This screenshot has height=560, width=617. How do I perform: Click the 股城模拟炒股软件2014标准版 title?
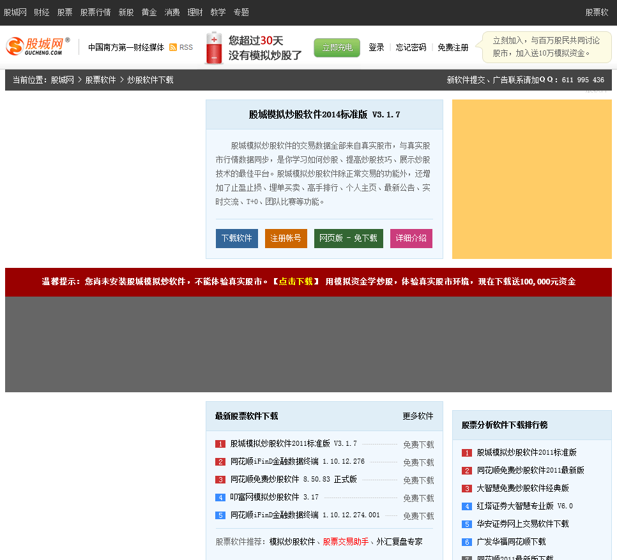click(x=324, y=115)
